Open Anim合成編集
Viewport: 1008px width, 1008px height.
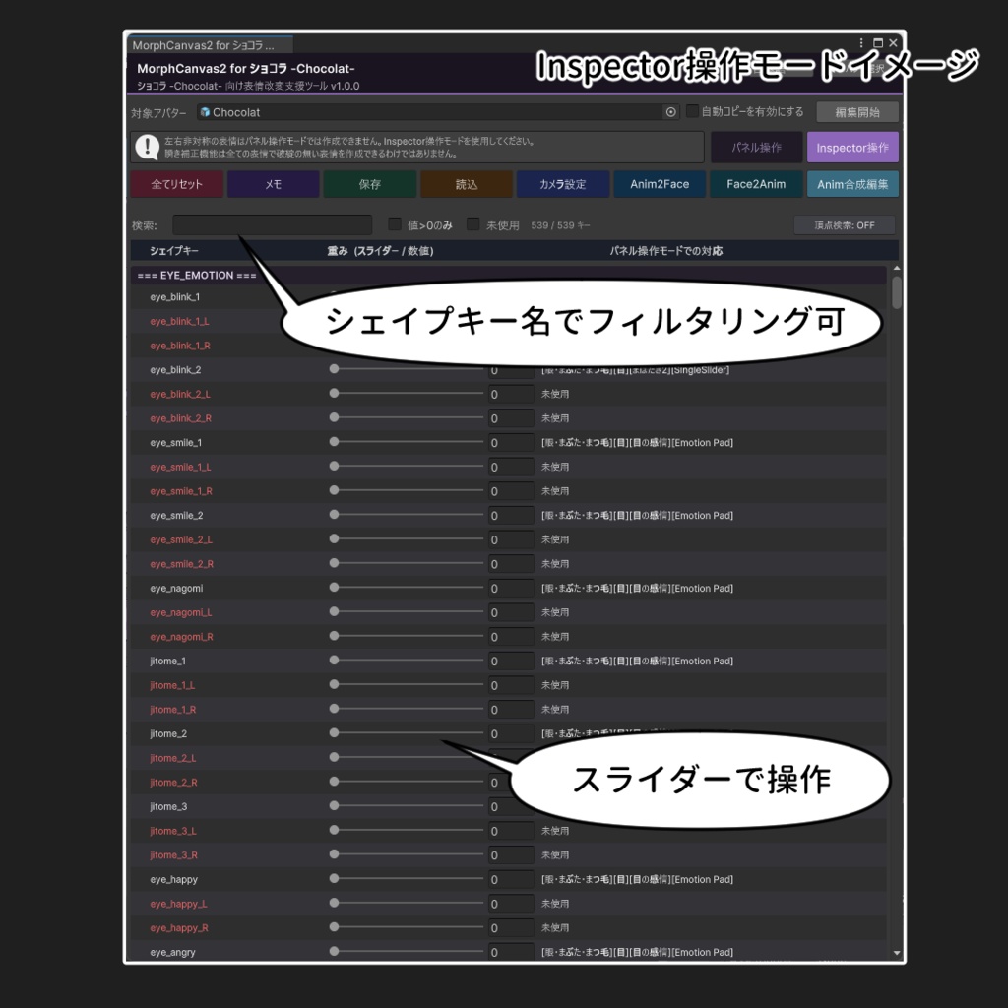pos(852,184)
